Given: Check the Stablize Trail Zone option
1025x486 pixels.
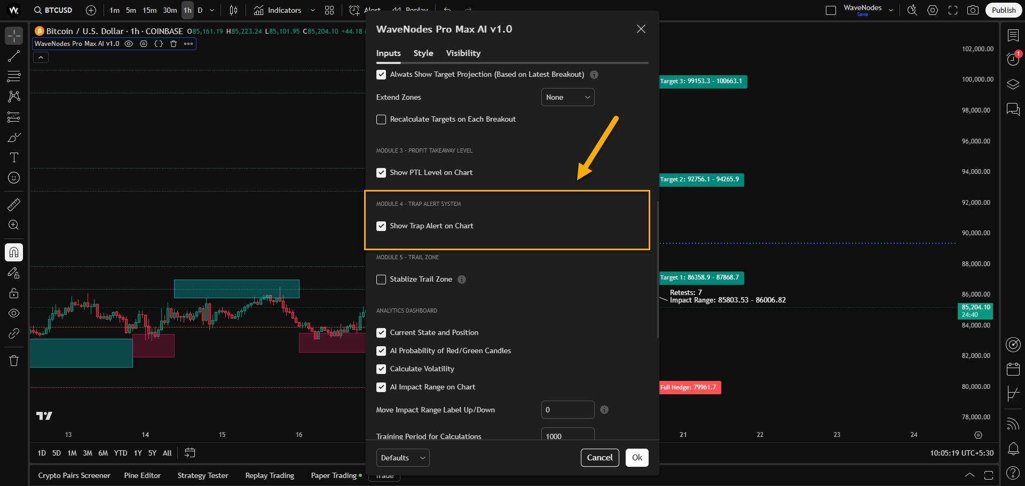Looking at the screenshot, I should tap(381, 279).
